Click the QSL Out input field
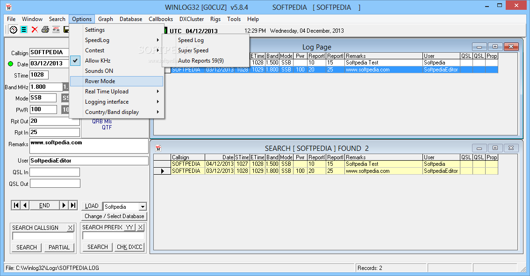The image size is (530, 276). pyautogui.click(x=55, y=184)
